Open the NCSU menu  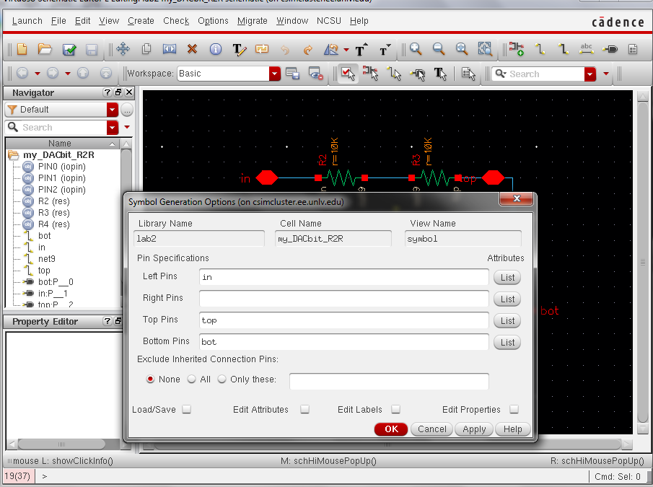pos(330,21)
